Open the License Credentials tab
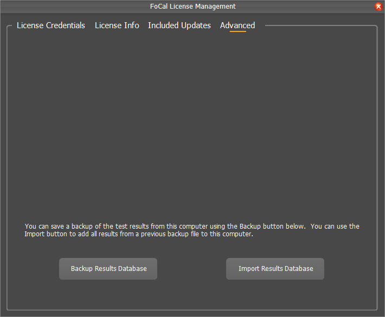 [51, 25]
